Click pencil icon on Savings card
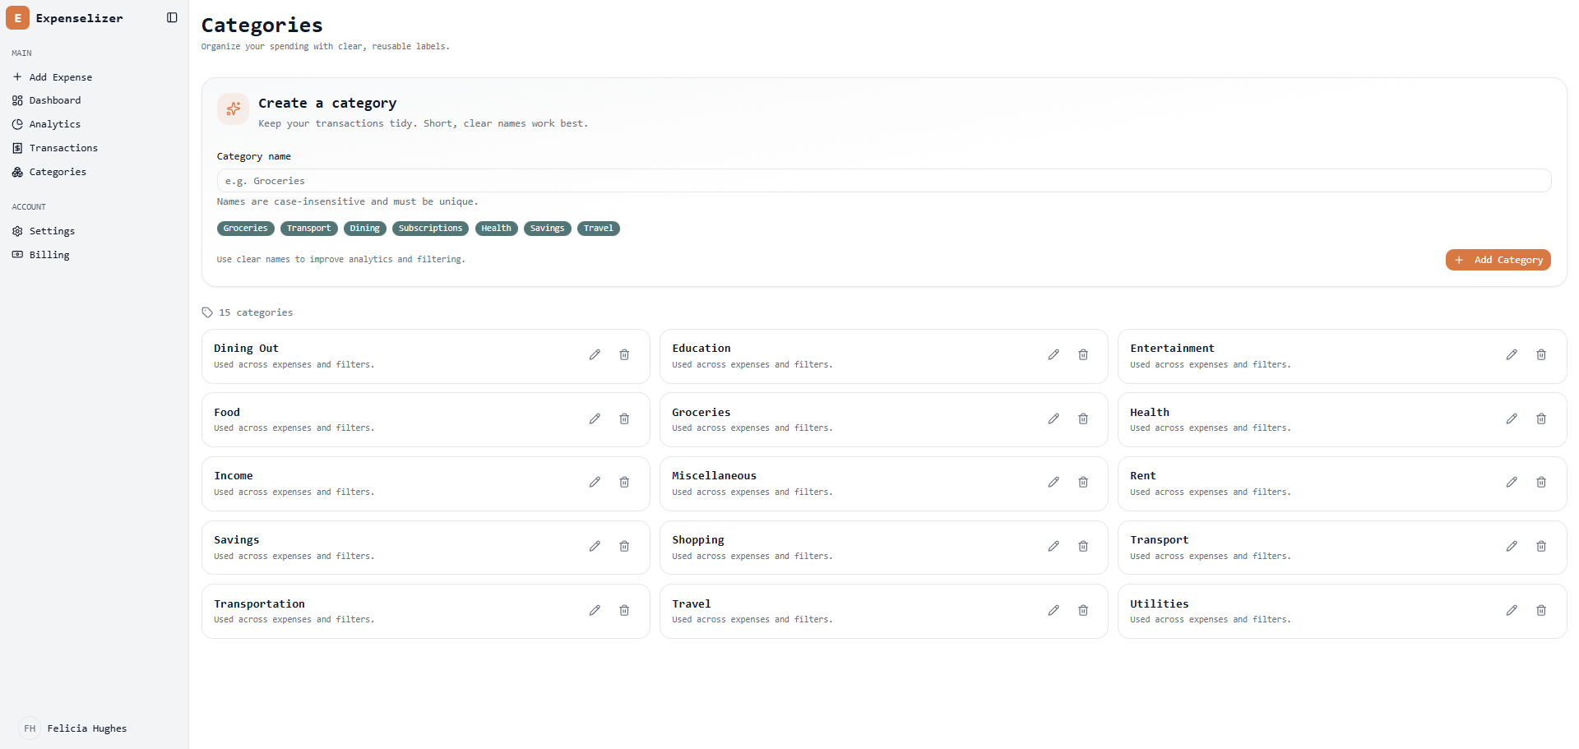1579x749 pixels. tap(595, 547)
